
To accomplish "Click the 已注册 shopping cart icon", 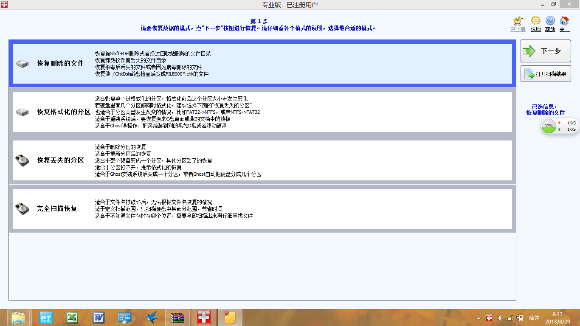I will click(518, 21).
